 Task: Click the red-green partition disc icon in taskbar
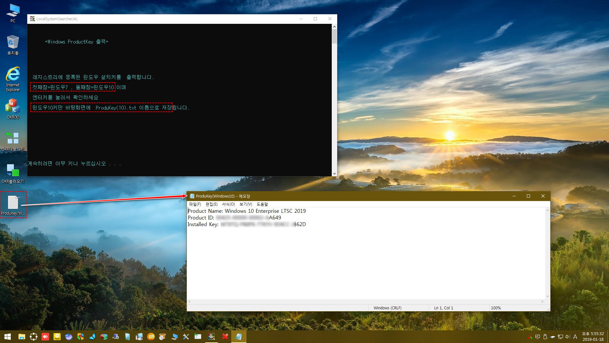point(104,337)
